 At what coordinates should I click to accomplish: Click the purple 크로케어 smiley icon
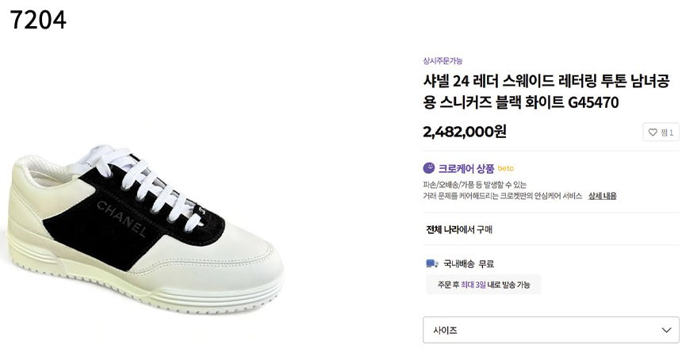(x=429, y=168)
